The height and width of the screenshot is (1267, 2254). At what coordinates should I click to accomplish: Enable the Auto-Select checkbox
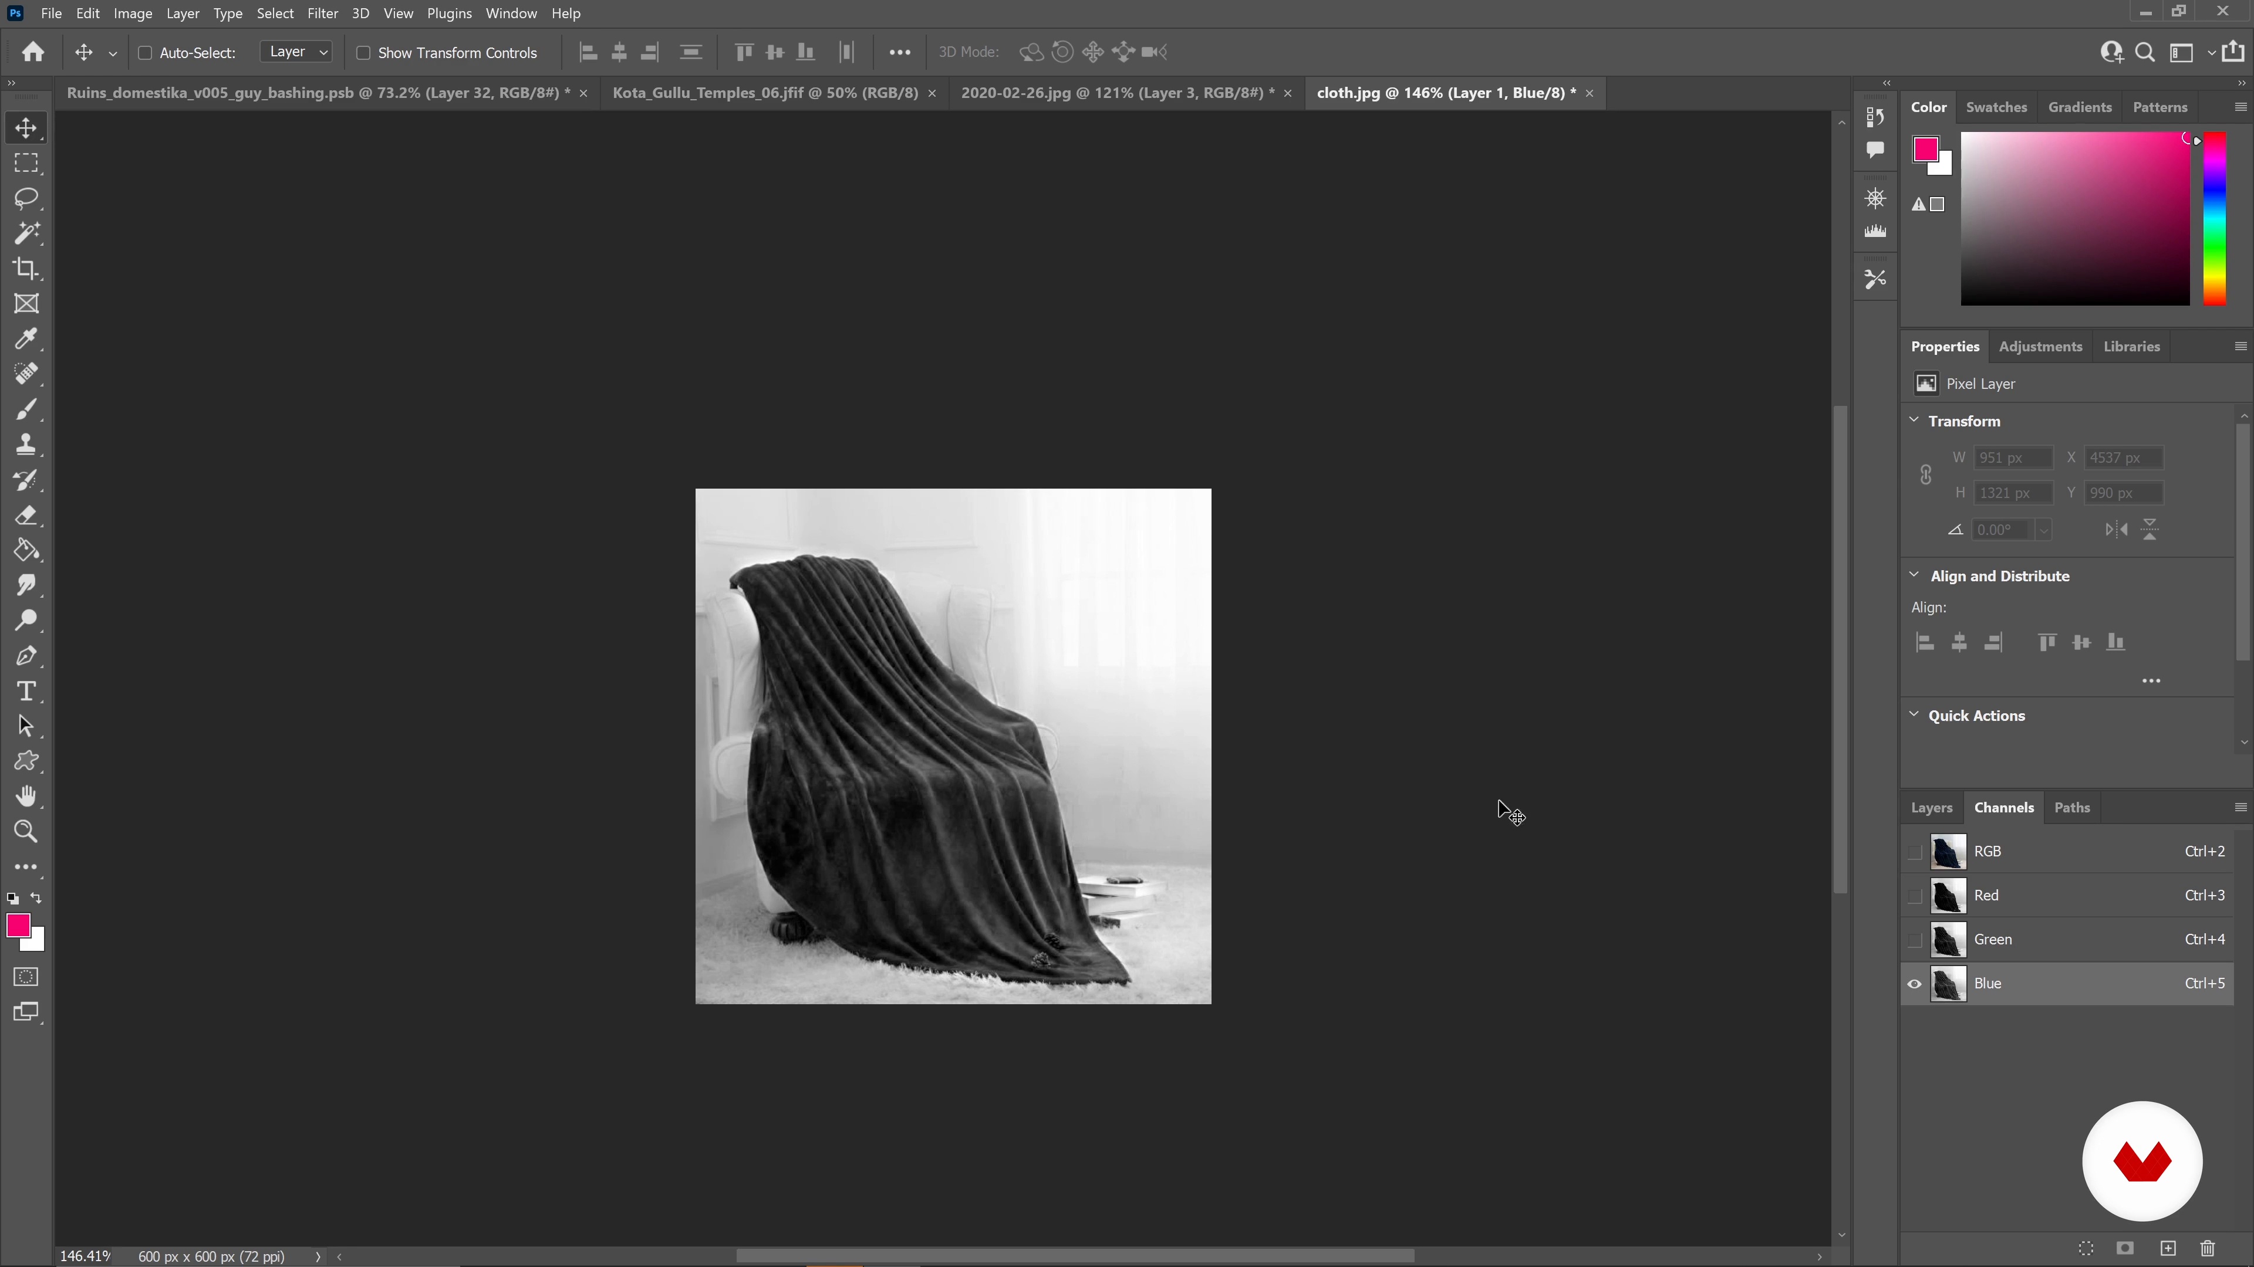pyautogui.click(x=145, y=52)
